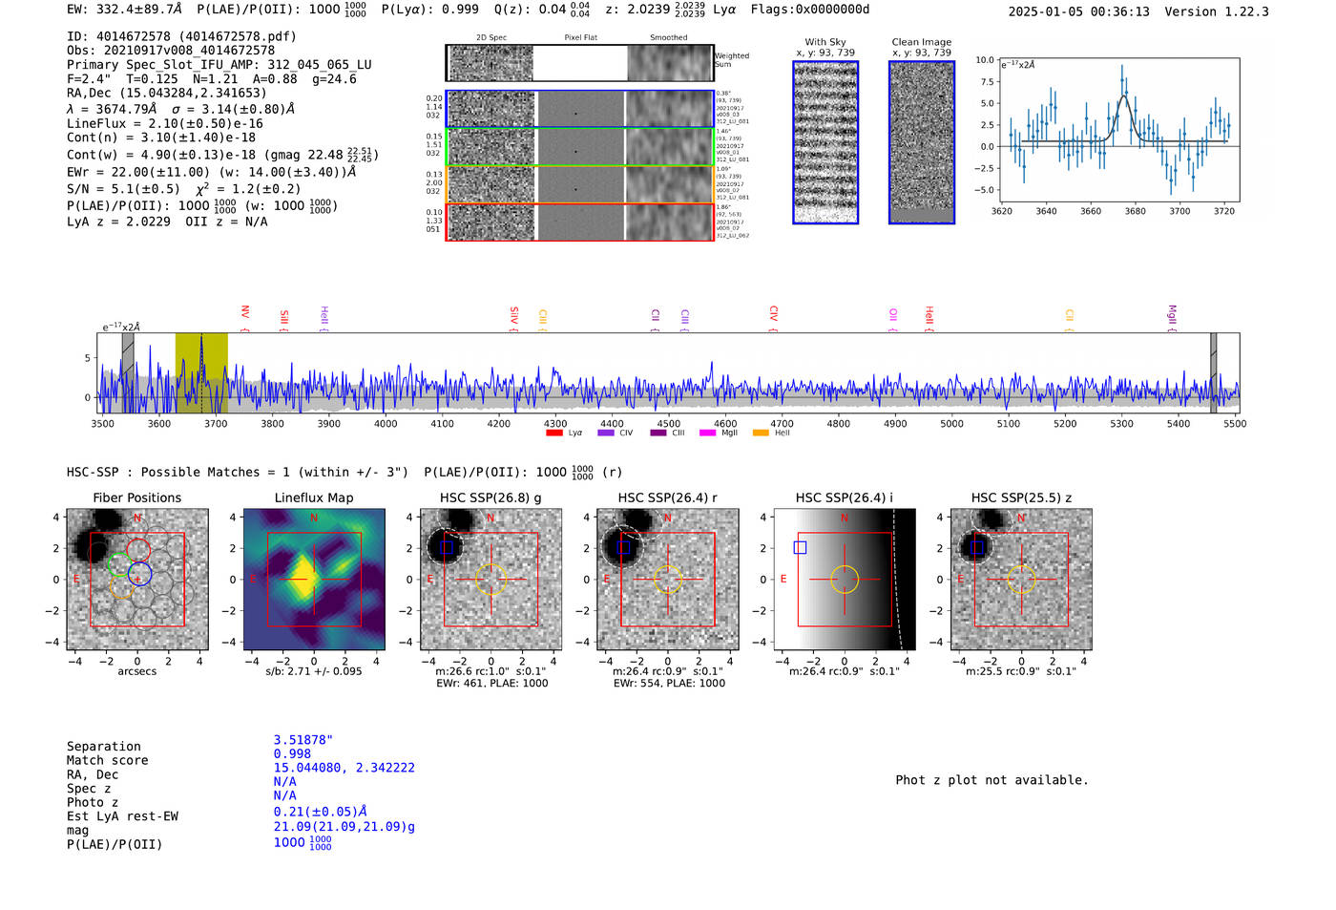Click the EWr: 461, PLAE: 1000 caption
This screenshot has width=1336, height=910.
[x=491, y=684]
